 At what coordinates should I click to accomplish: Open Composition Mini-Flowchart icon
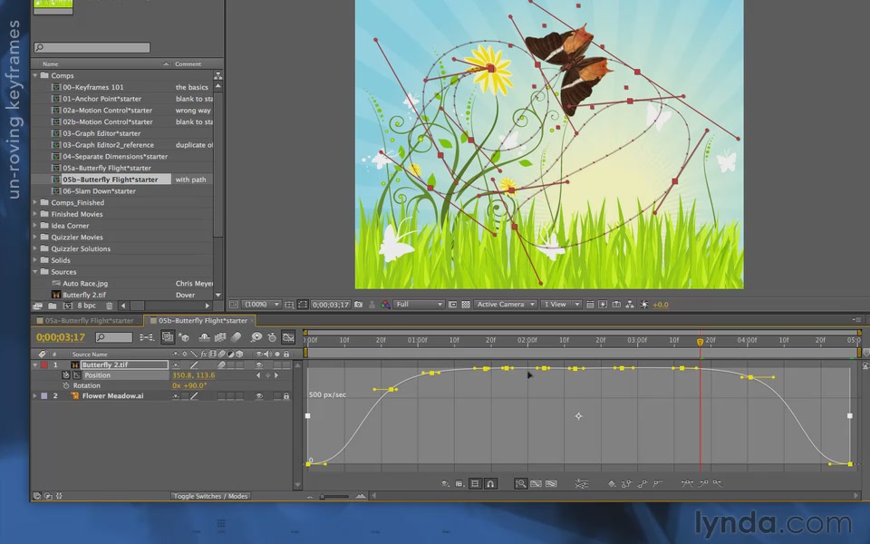[x=147, y=337]
